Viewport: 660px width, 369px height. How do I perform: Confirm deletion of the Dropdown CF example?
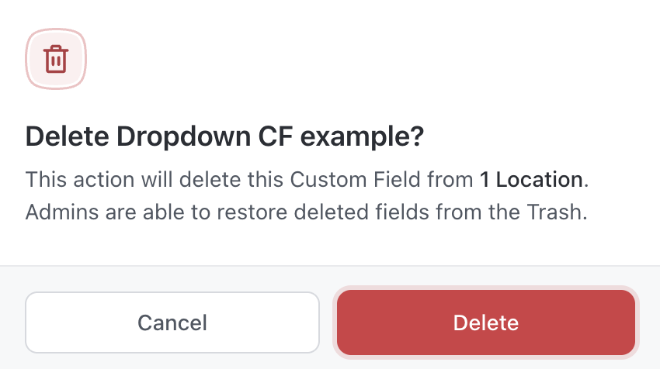[x=486, y=322]
